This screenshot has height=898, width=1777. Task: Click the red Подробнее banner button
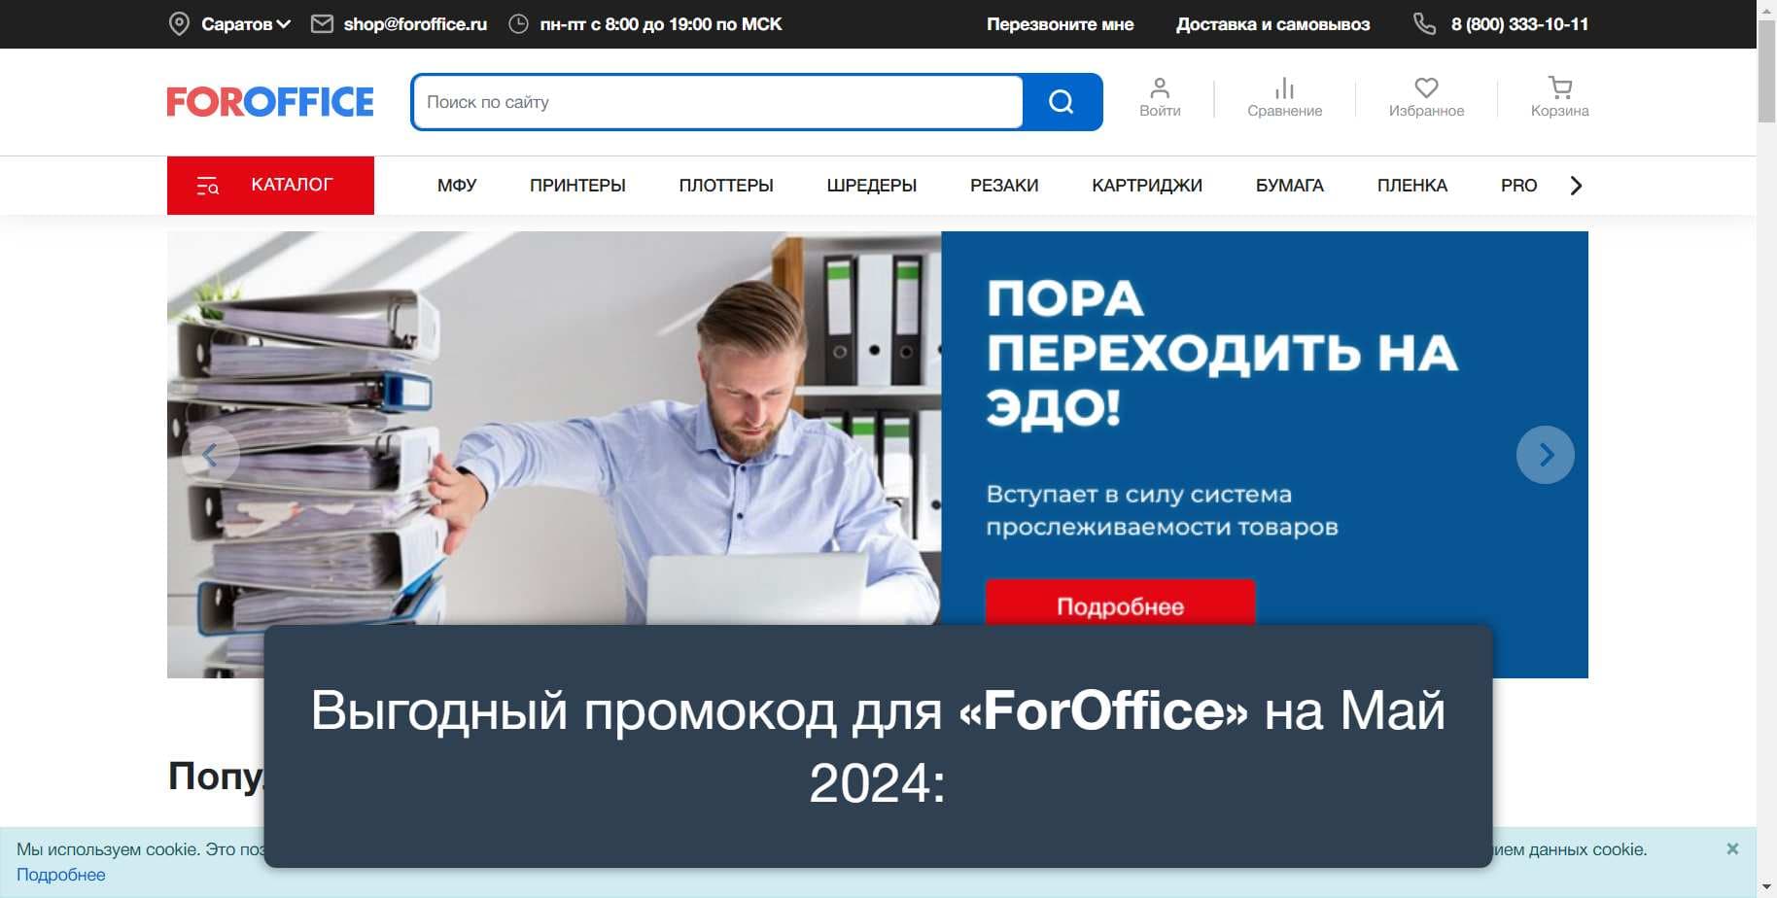tap(1120, 603)
